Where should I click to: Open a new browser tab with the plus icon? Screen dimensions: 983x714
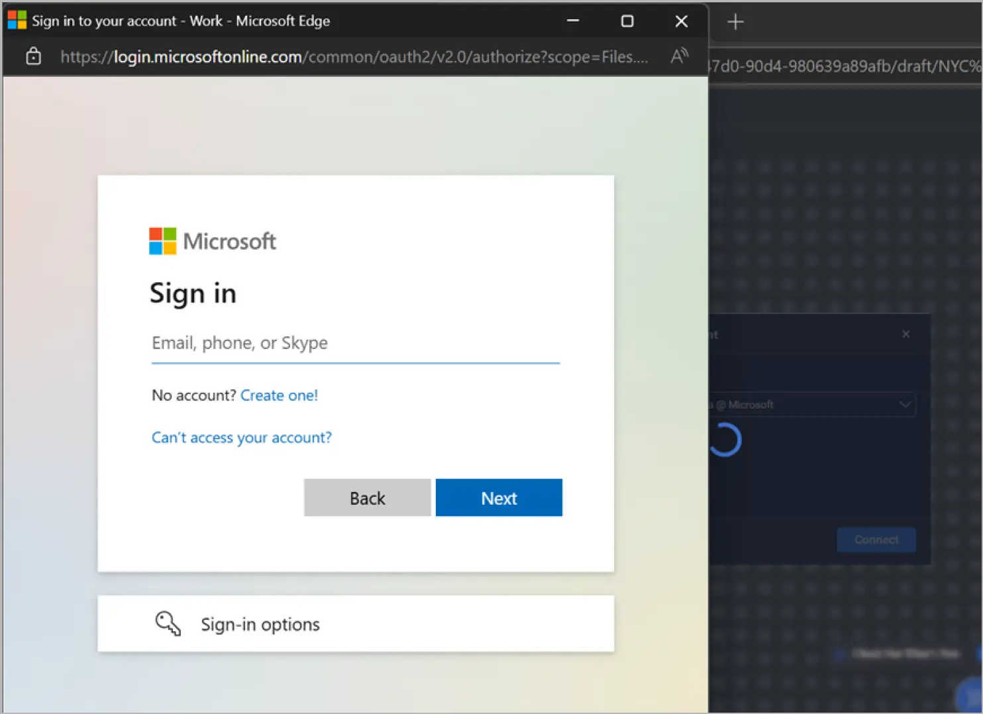(735, 22)
